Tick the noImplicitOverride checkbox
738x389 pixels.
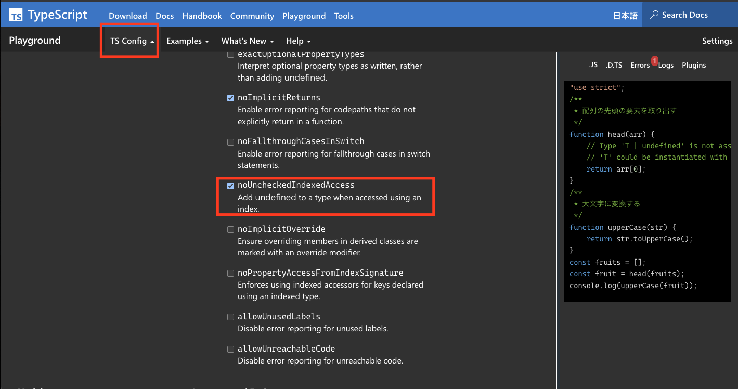[x=230, y=229]
